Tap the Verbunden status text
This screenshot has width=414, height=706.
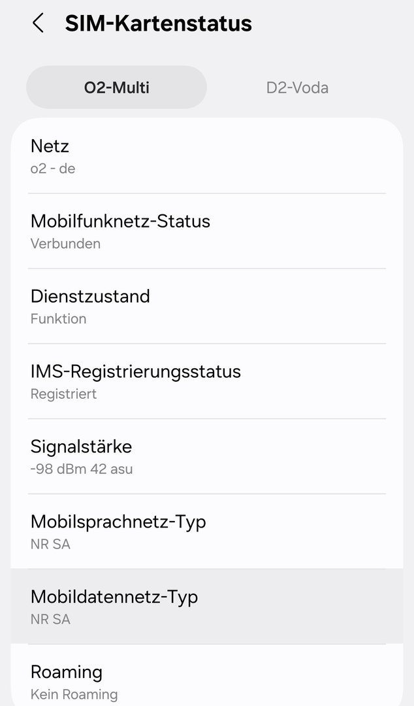tap(65, 244)
